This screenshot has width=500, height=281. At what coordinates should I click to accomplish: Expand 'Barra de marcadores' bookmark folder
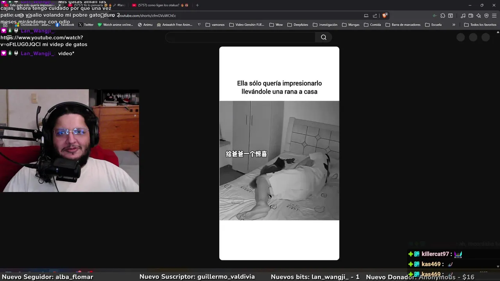(x=403, y=25)
